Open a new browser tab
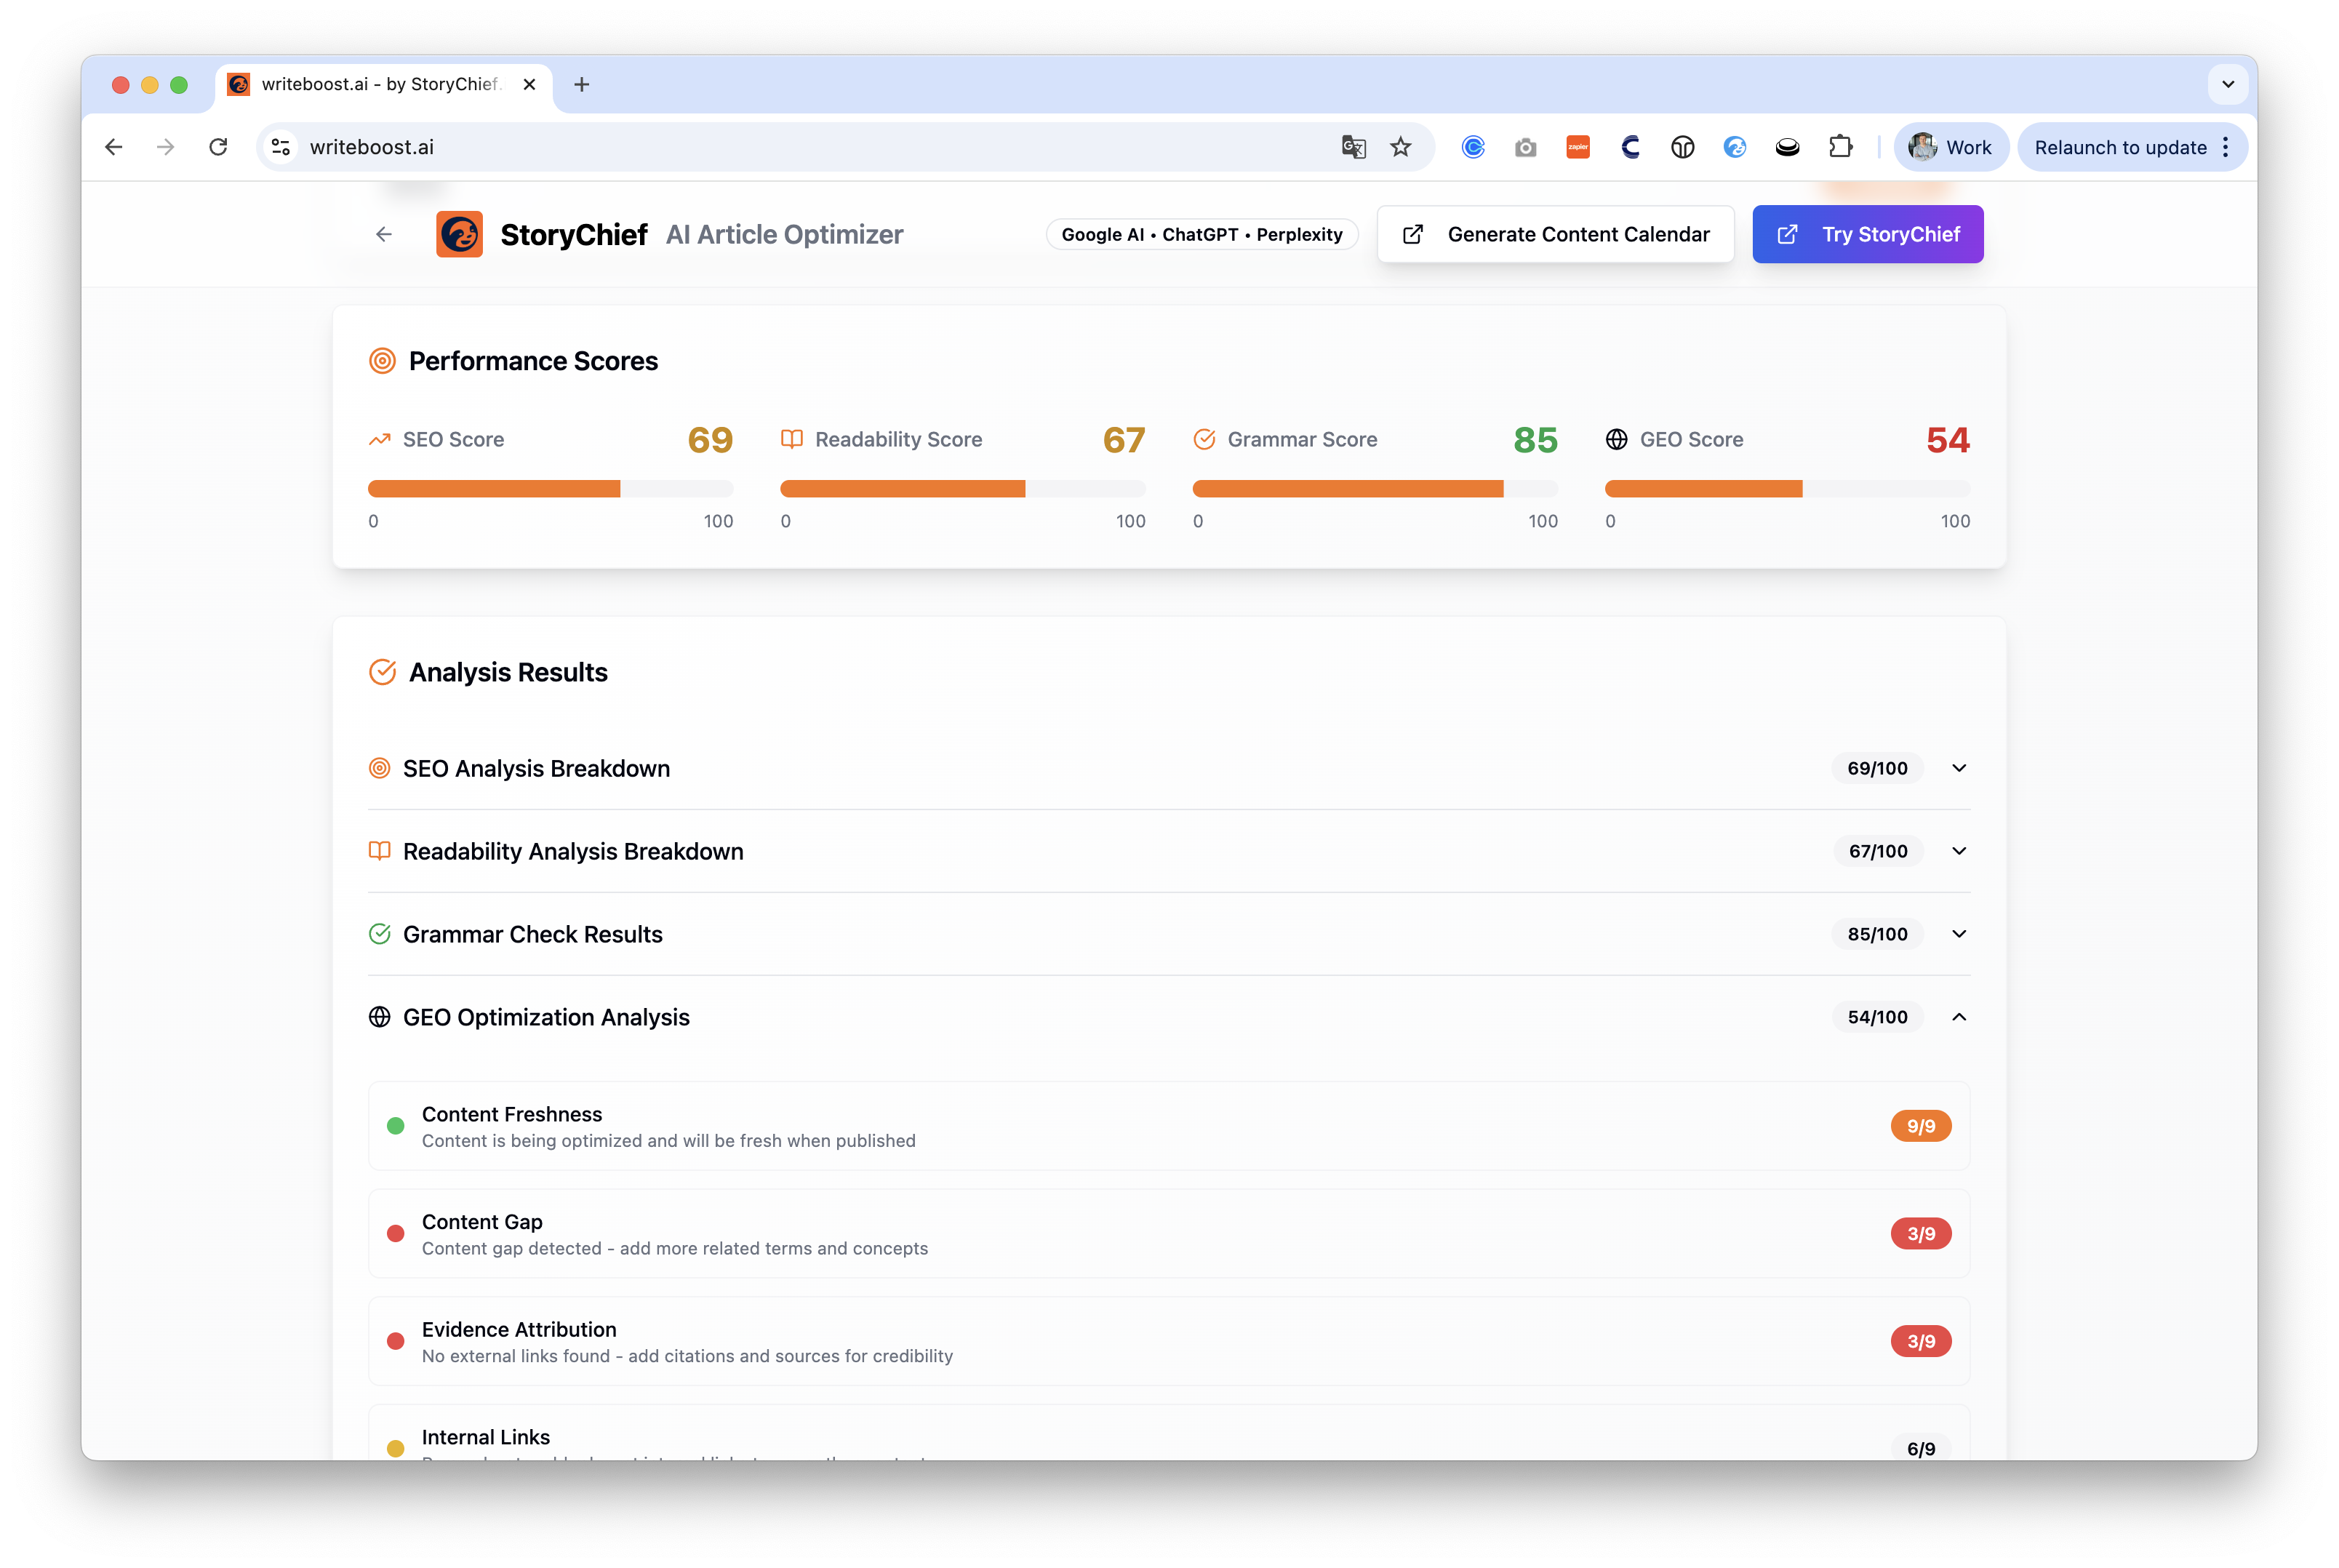The width and height of the screenshot is (2339, 1568). (582, 84)
